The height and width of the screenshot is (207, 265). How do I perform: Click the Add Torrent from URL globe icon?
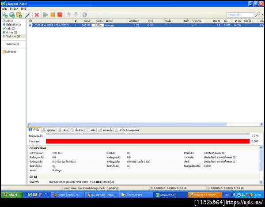pyautogui.click(x=12, y=15)
